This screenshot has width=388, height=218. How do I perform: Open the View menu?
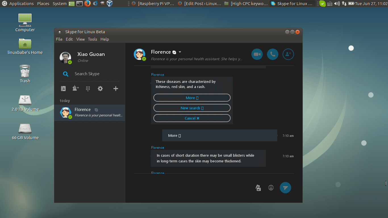coord(80,39)
